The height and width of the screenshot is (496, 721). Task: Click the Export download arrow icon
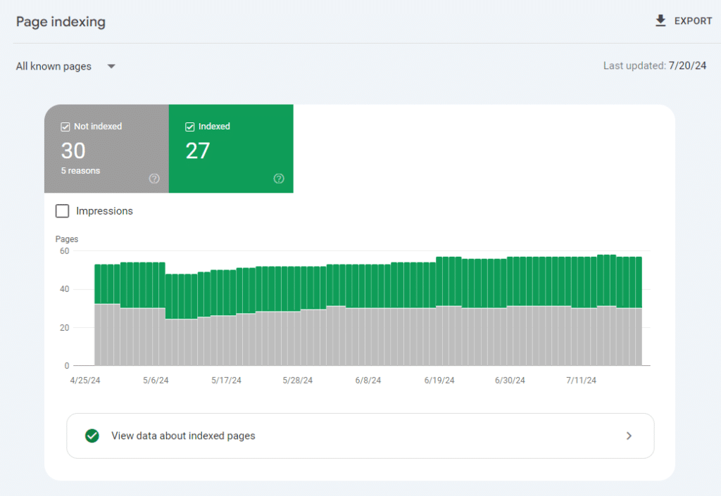click(x=660, y=20)
